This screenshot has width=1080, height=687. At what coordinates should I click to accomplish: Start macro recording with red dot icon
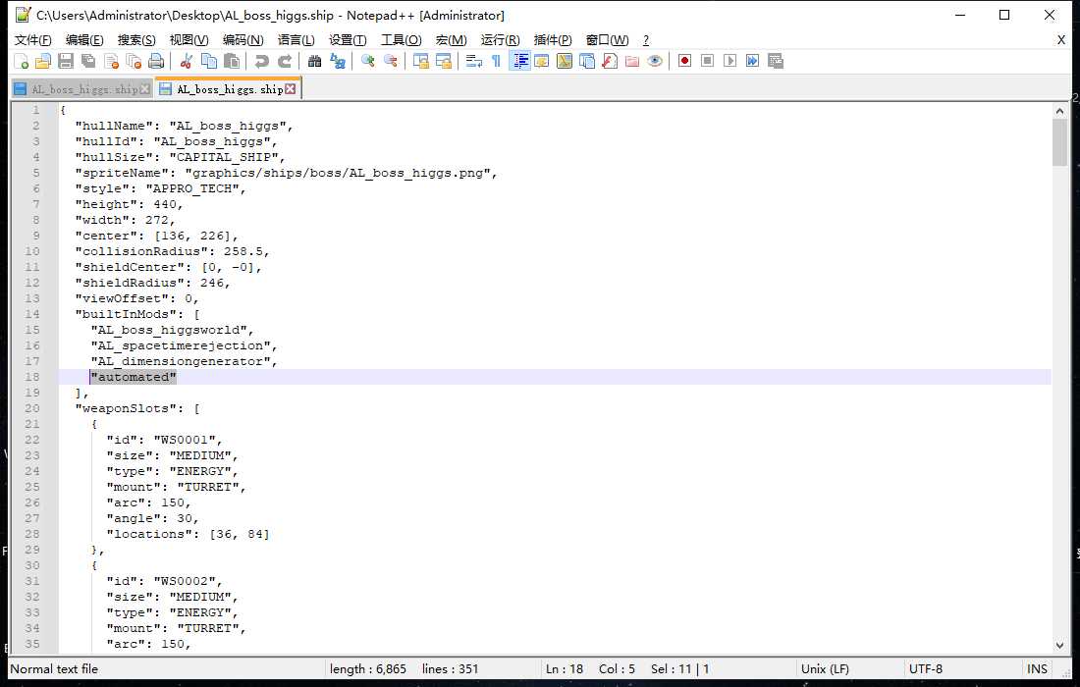(x=684, y=61)
